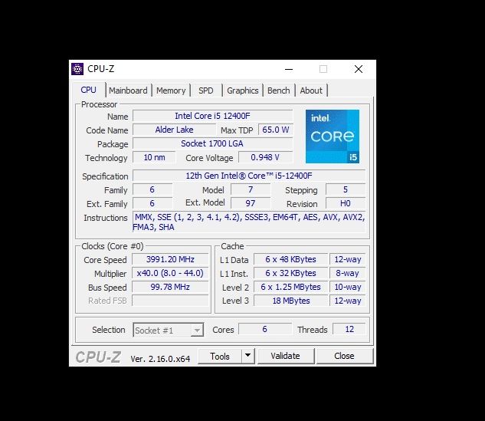Click the Tools button
This screenshot has height=421, width=485.
click(220, 357)
